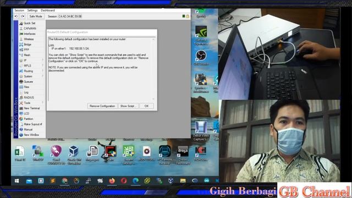Open the PPP section

[x=26, y=50]
